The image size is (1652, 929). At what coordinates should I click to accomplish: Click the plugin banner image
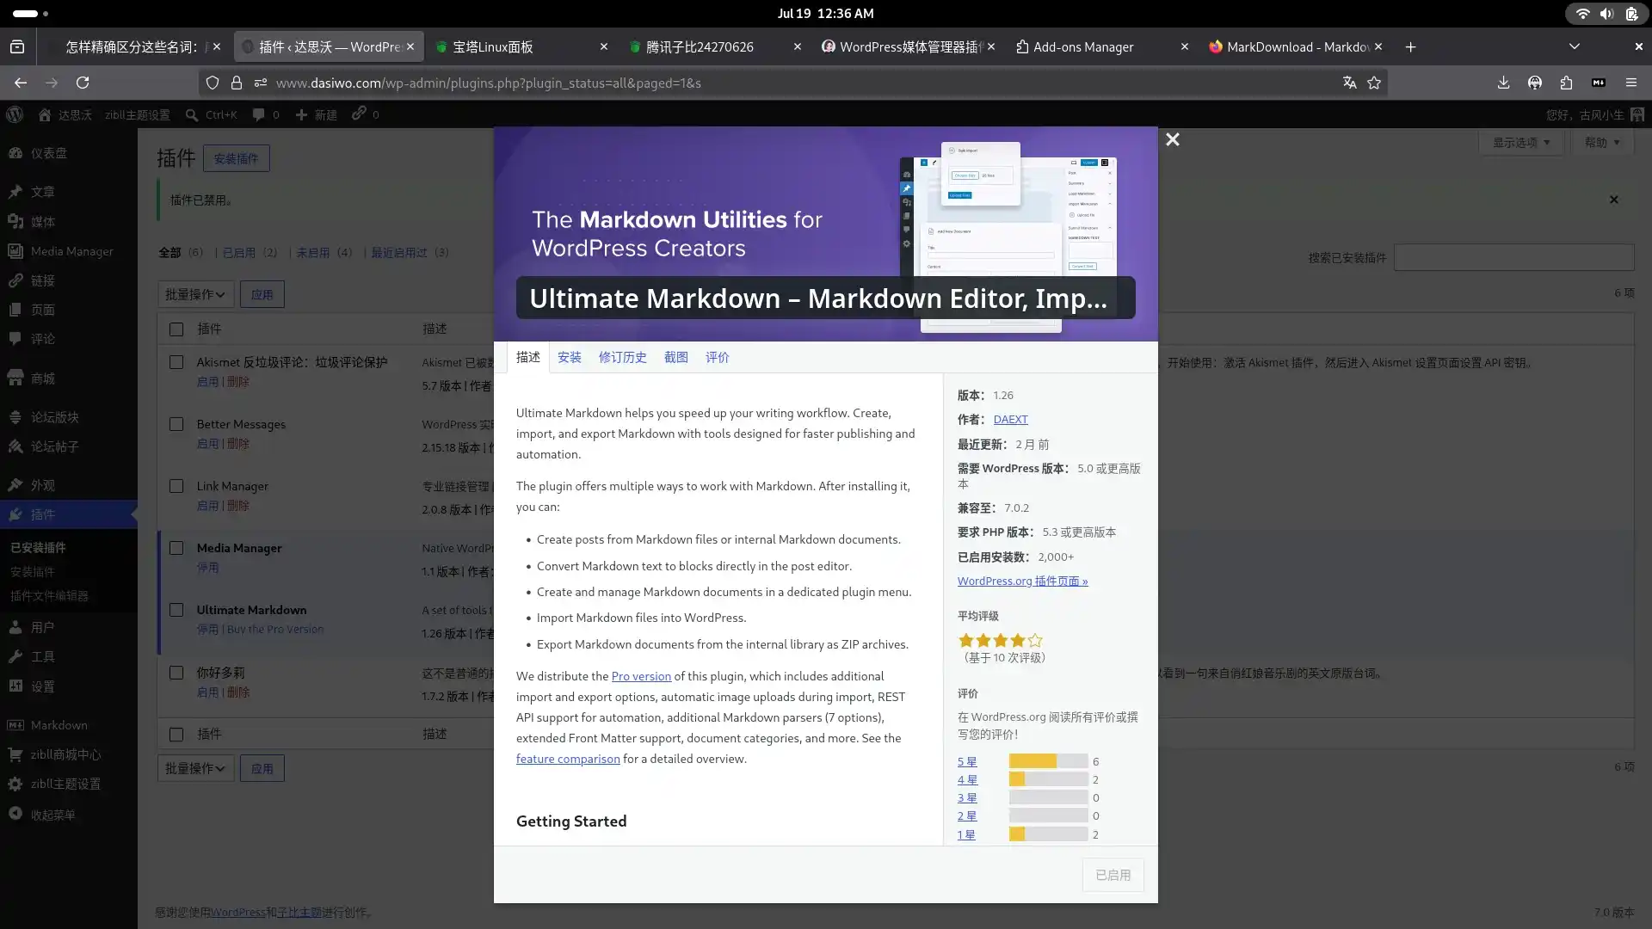(826, 234)
